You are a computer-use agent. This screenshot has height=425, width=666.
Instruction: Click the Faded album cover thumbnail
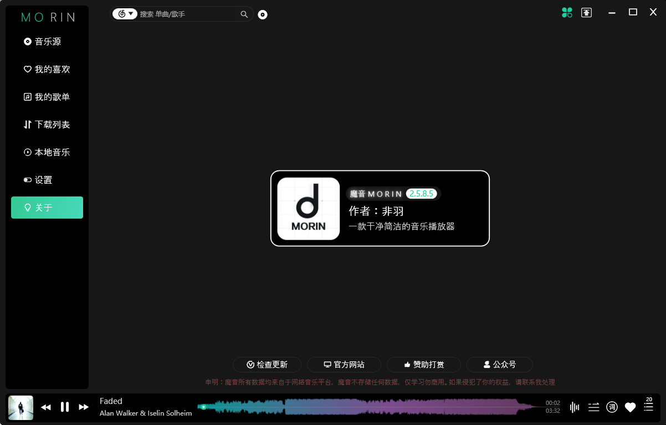(x=21, y=407)
